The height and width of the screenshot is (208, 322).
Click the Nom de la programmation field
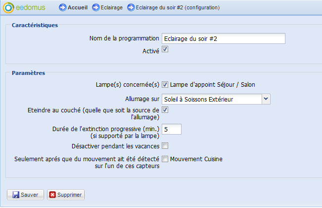click(224, 39)
